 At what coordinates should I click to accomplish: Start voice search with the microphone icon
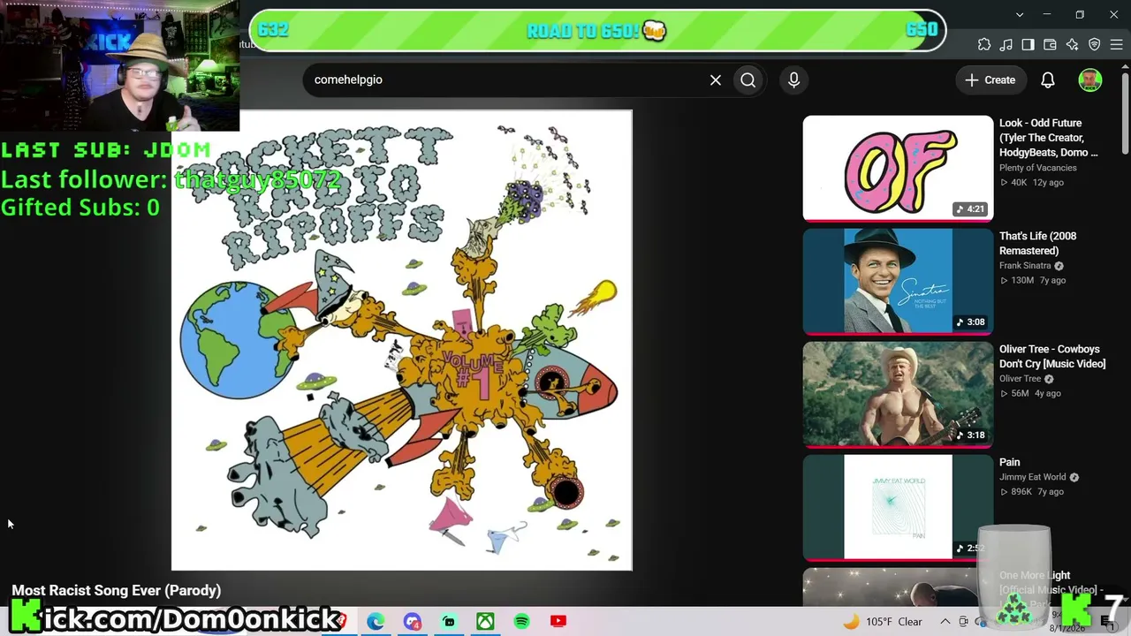793,79
